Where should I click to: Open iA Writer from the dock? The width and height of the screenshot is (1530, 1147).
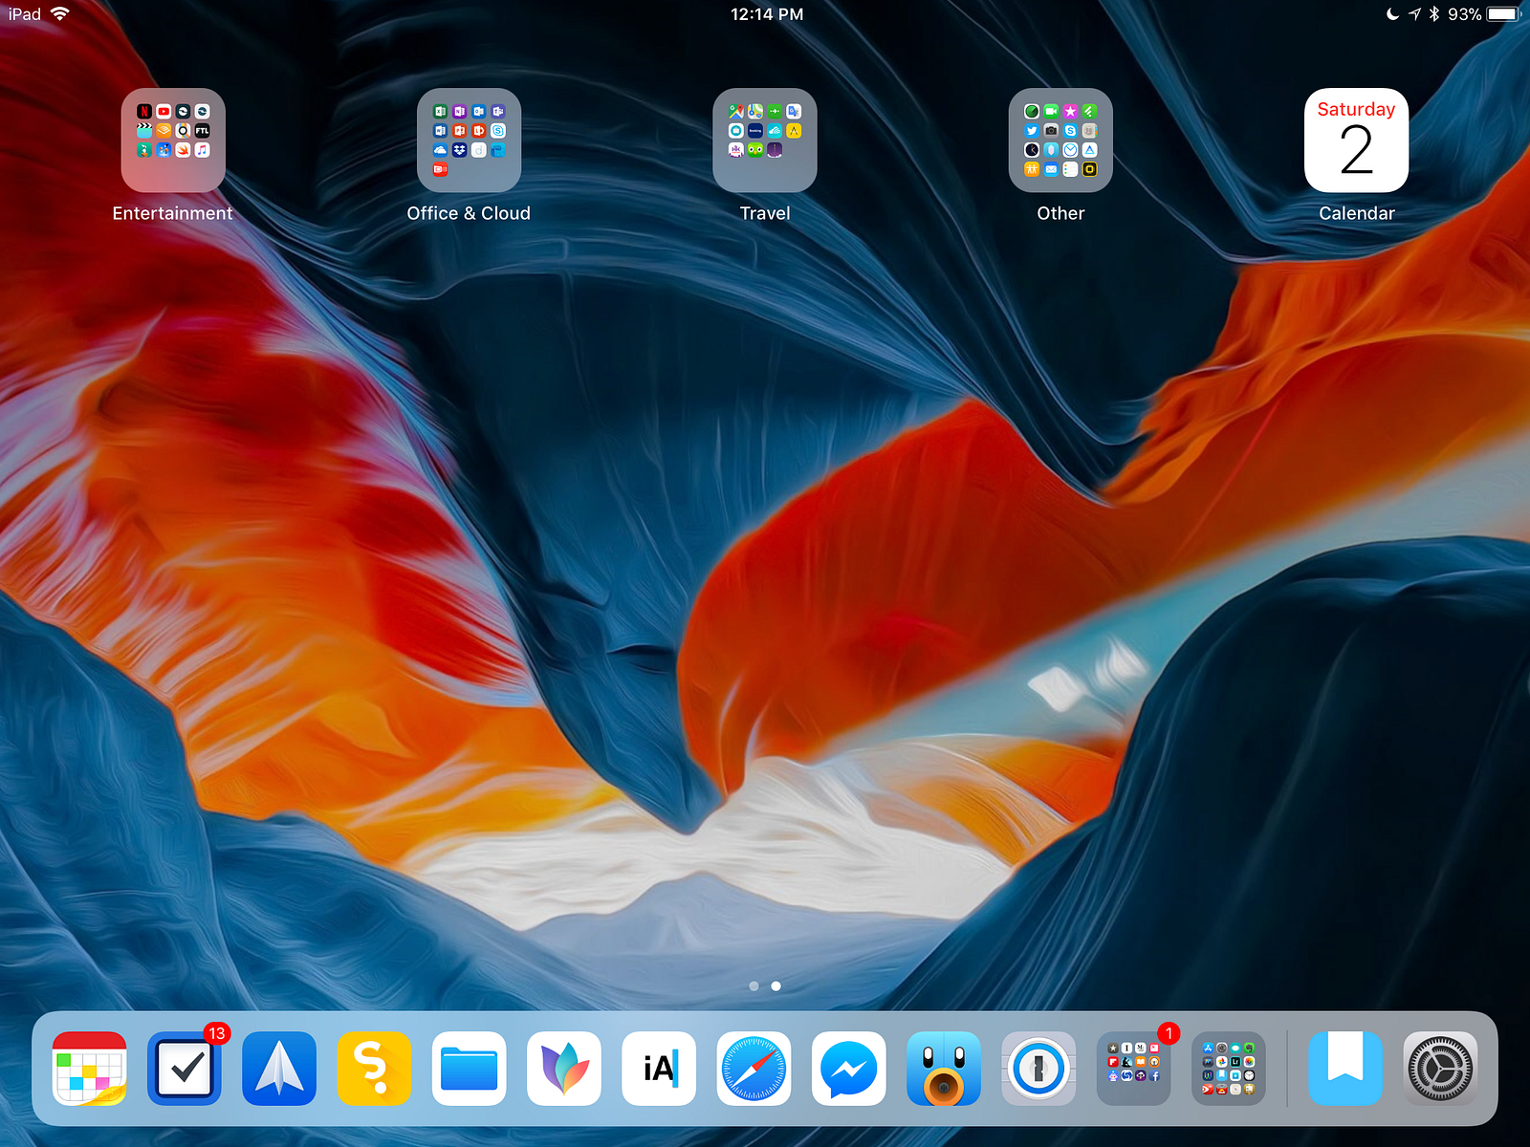(659, 1069)
